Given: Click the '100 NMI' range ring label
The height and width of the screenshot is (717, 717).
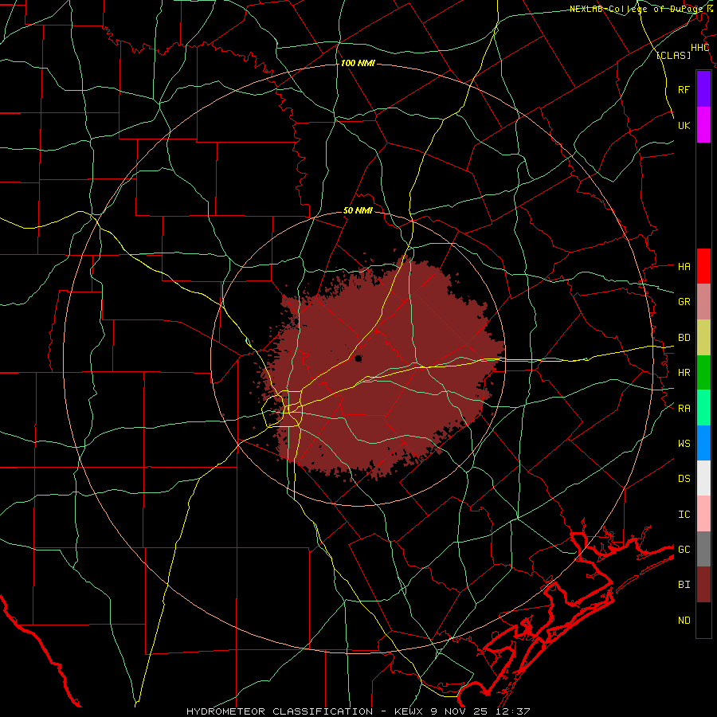Looking at the screenshot, I should tap(358, 63).
